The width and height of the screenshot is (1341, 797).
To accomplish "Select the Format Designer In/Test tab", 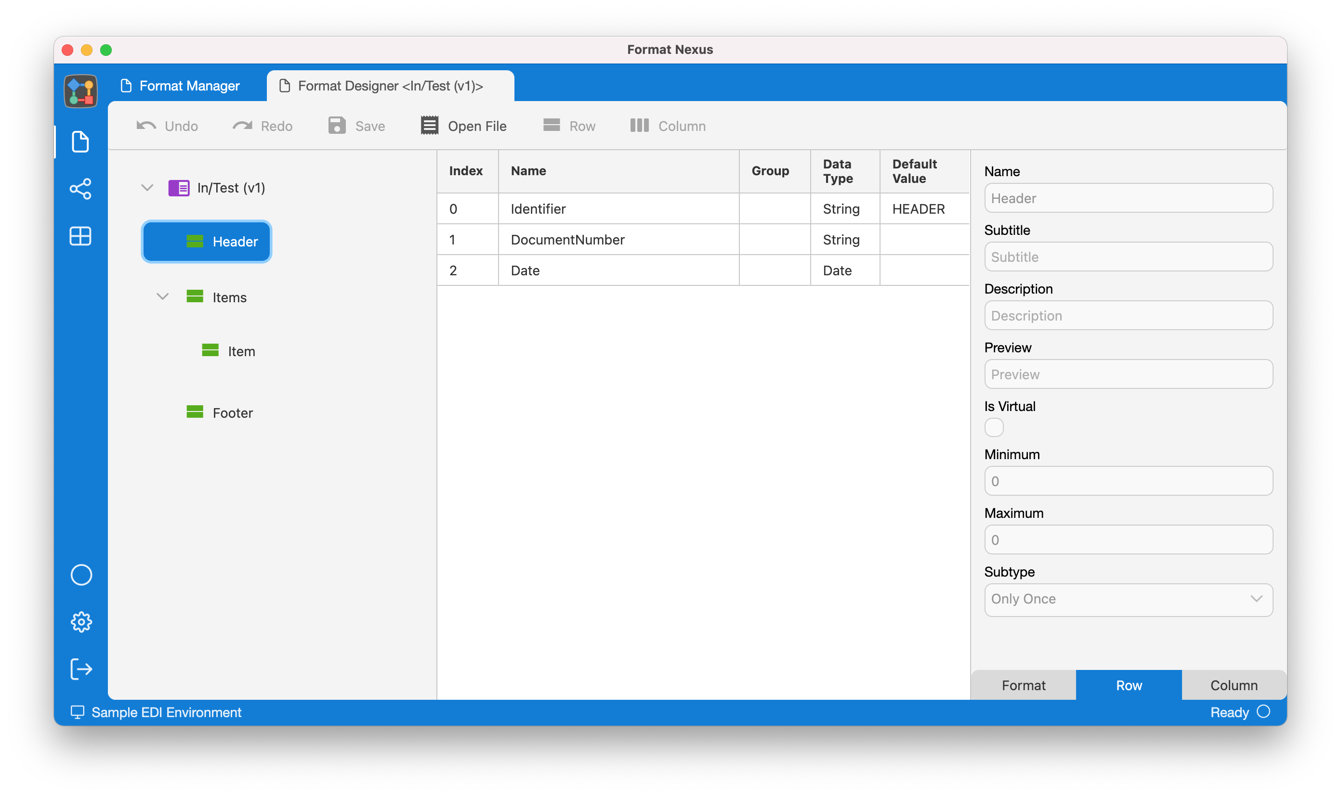I will point(390,86).
